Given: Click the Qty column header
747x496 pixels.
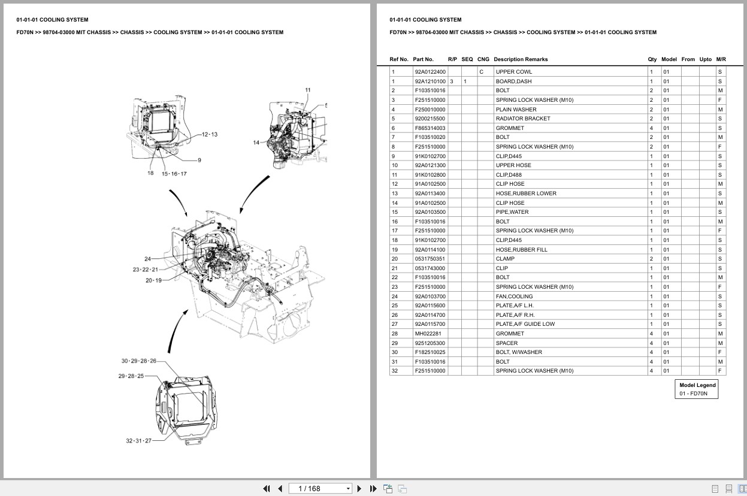Looking at the screenshot, I should click(652, 59).
